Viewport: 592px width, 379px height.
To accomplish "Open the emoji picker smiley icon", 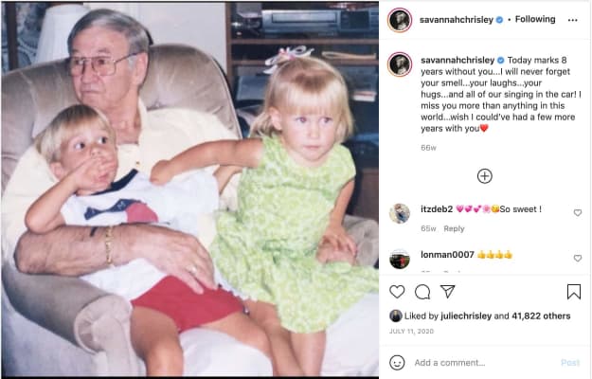I will (397, 363).
